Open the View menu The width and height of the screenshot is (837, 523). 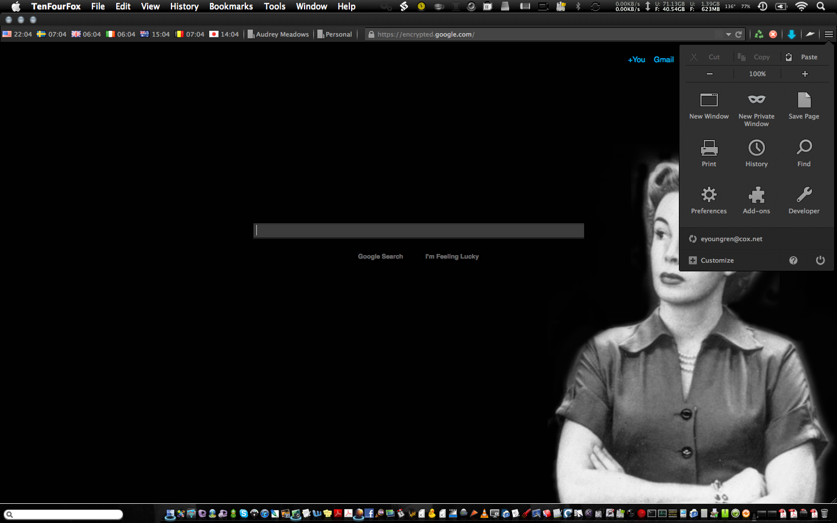[x=150, y=6]
